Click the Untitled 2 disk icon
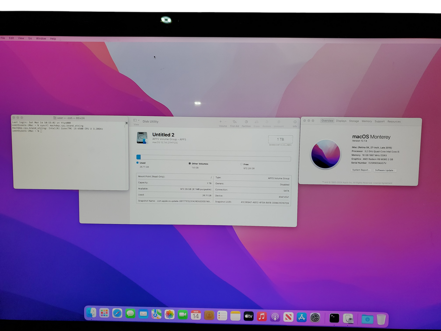Image resolution: width=441 pixels, height=331 pixels. (142, 138)
